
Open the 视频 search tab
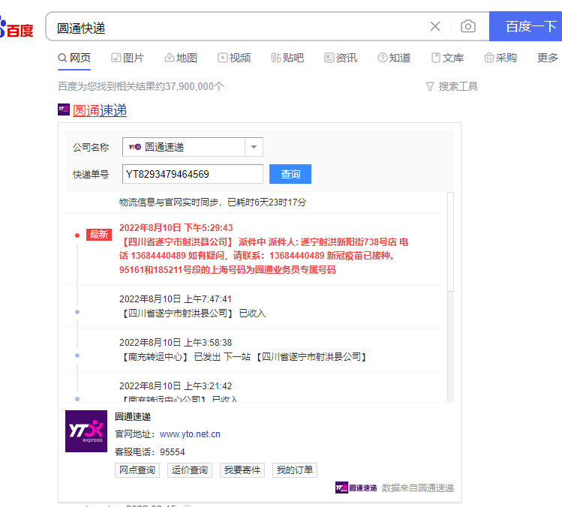tap(234, 58)
